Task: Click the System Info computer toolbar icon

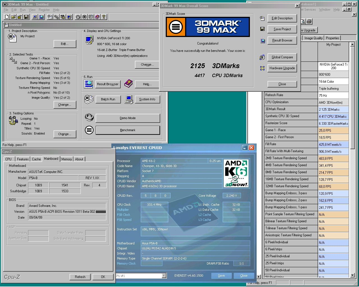Action: coord(35,17)
